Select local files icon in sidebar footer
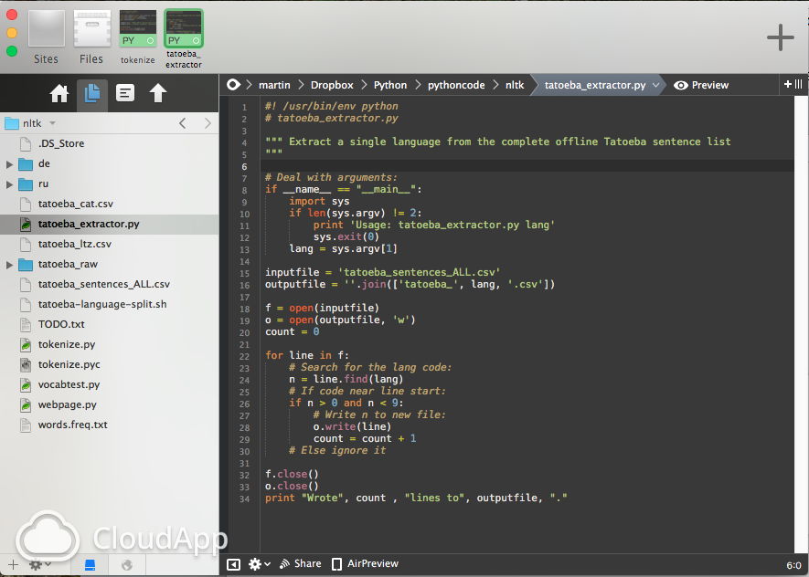This screenshot has width=809, height=577. click(90, 565)
